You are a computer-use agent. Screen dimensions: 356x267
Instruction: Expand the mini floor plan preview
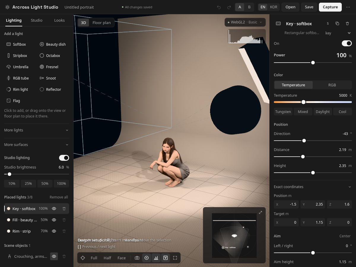click(x=260, y=212)
